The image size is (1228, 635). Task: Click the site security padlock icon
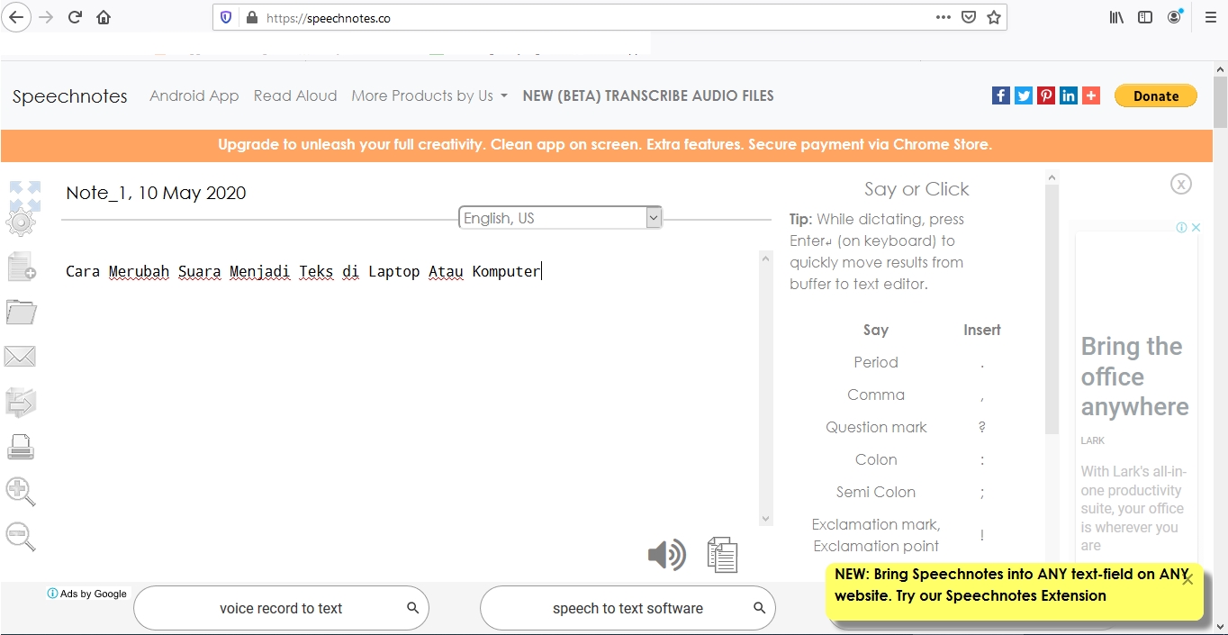tap(251, 17)
